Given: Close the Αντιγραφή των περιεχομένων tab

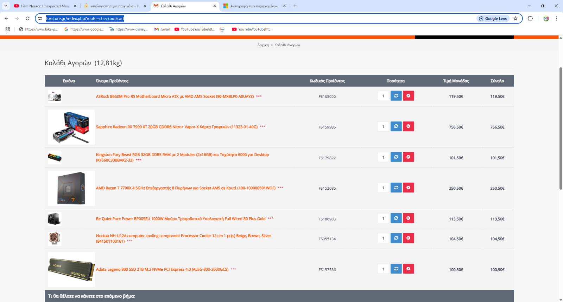Looking at the screenshot, I should click(284, 6).
